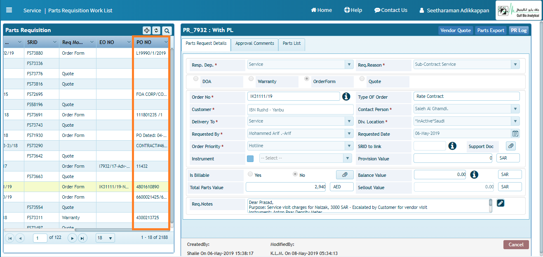Click the info icon next to Order No
This screenshot has height=257, width=543.
346,96
